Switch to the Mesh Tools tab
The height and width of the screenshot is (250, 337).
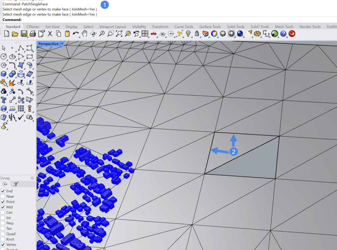click(x=284, y=27)
